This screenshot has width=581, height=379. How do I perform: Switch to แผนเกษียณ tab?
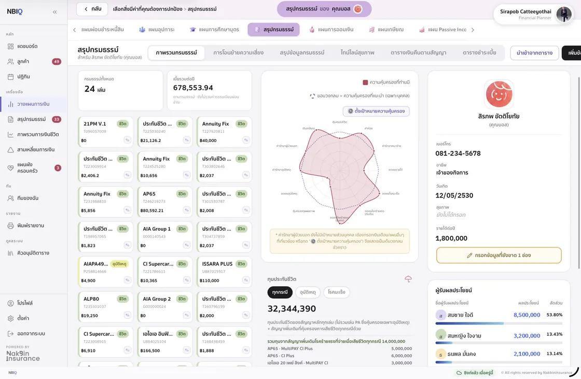pos(386,30)
